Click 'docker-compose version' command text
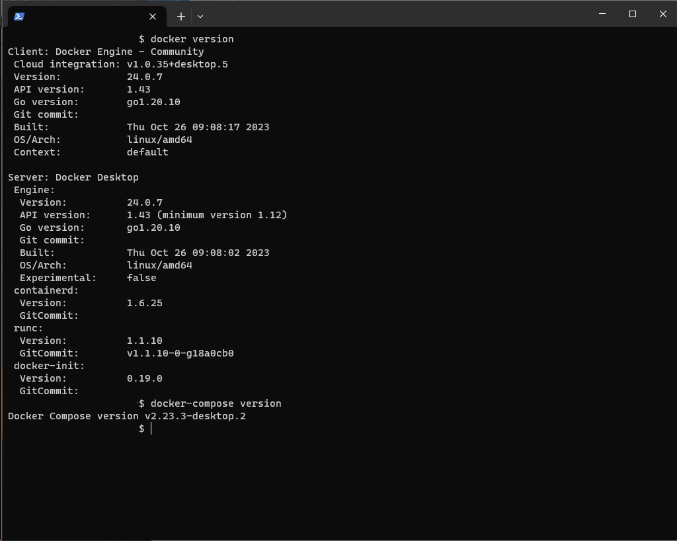Image resolution: width=677 pixels, height=541 pixels. click(x=216, y=403)
